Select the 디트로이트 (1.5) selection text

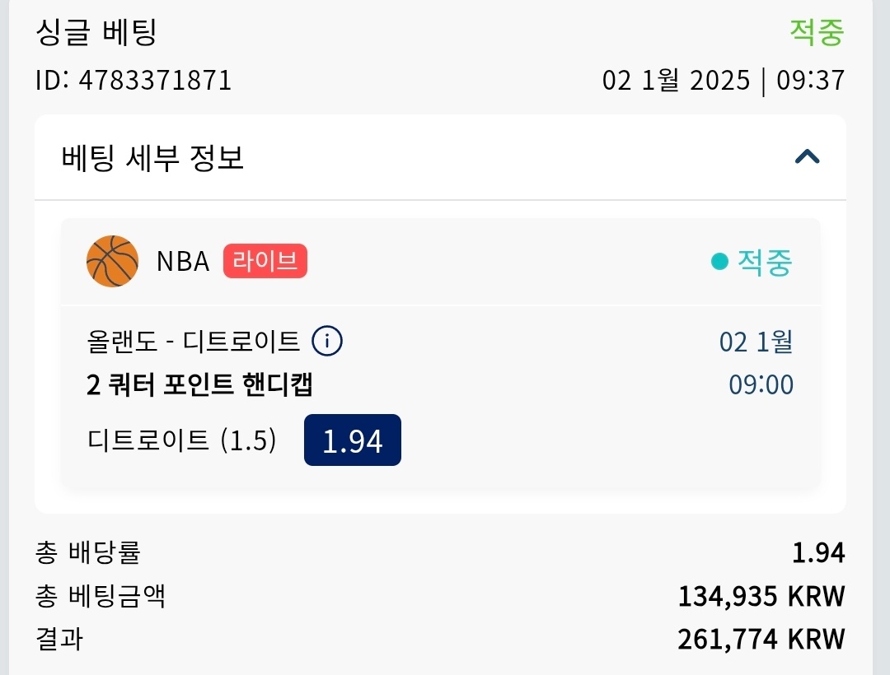[x=181, y=440]
